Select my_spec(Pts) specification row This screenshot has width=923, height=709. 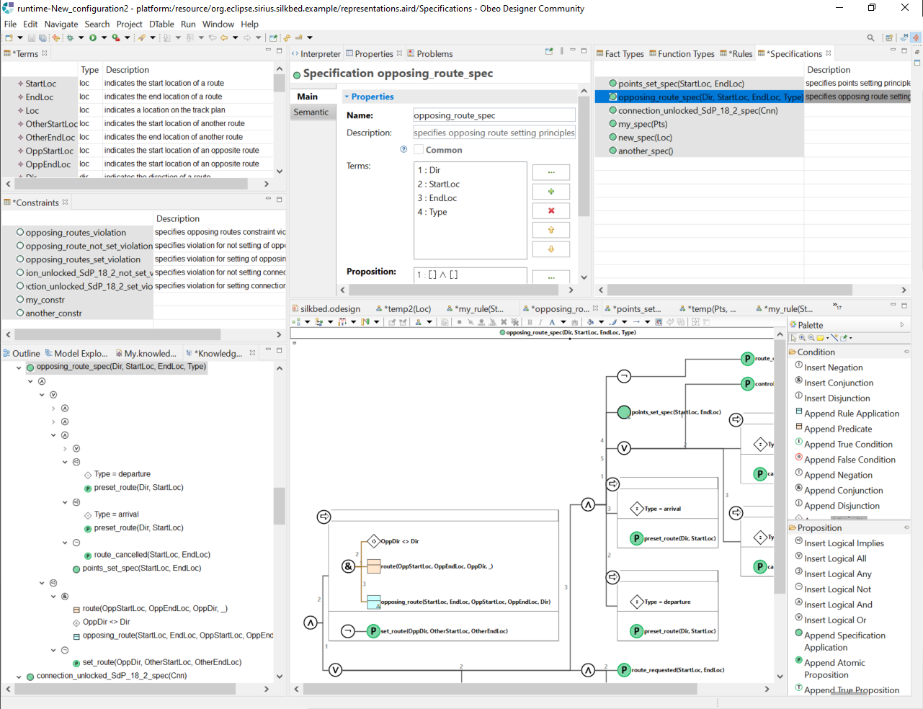click(643, 125)
